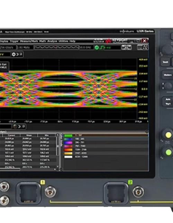Image resolution: width=173 pixels, height=223 pixels.
Task: Pin the channel toolbar above the waveform
Action: [21, 54]
